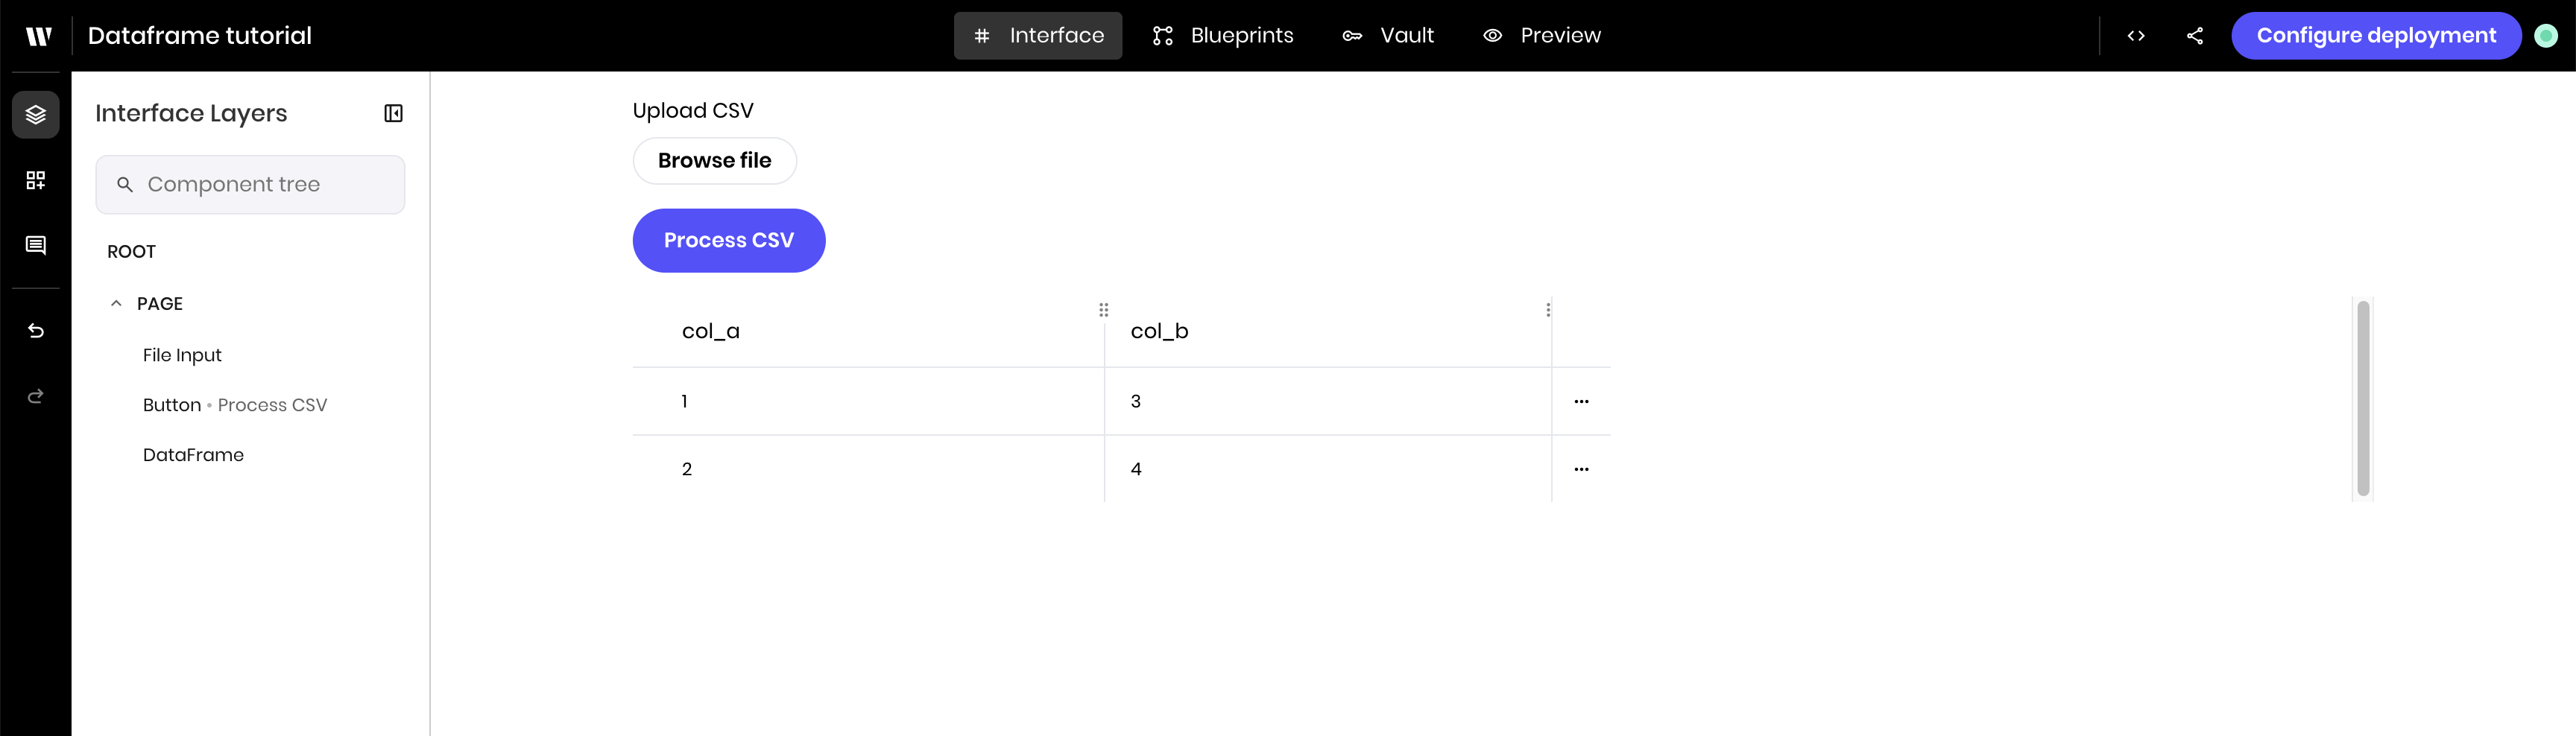Open col_b column options dots
This screenshot has height=736, width=2576.
point(1548,310)
